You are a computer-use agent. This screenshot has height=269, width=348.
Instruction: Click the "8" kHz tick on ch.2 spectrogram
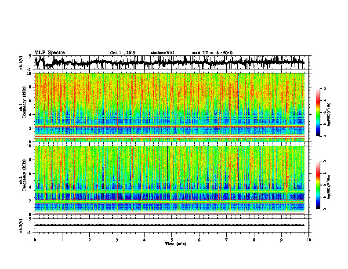(31, 160)
